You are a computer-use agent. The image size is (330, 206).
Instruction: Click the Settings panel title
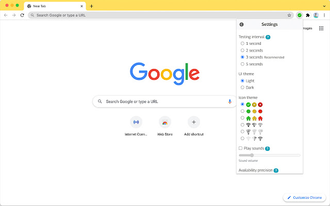tap(269, 24)
